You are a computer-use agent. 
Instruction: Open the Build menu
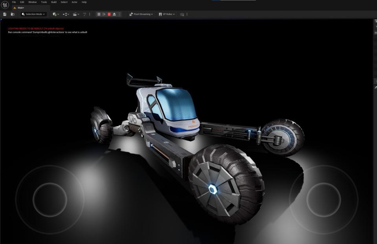click(x=54, y=2)
